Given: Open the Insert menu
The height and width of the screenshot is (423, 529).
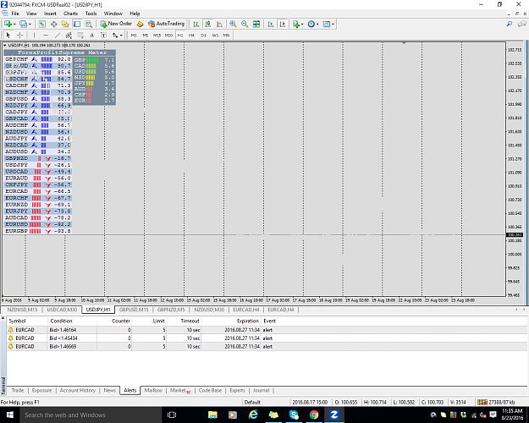Looking at the screenshot, I should coord(50,14).
